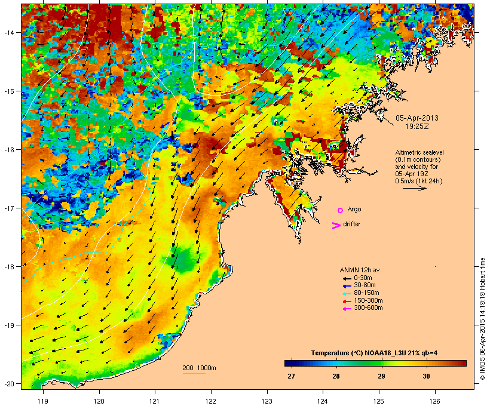Click the longitude label 123
This screenshot has width=490, height=406.
click(267, 401)
